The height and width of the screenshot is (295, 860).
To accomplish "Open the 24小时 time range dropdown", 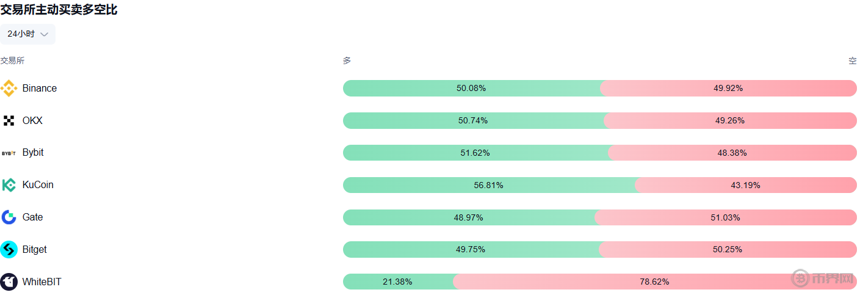I will coord(27,34).
